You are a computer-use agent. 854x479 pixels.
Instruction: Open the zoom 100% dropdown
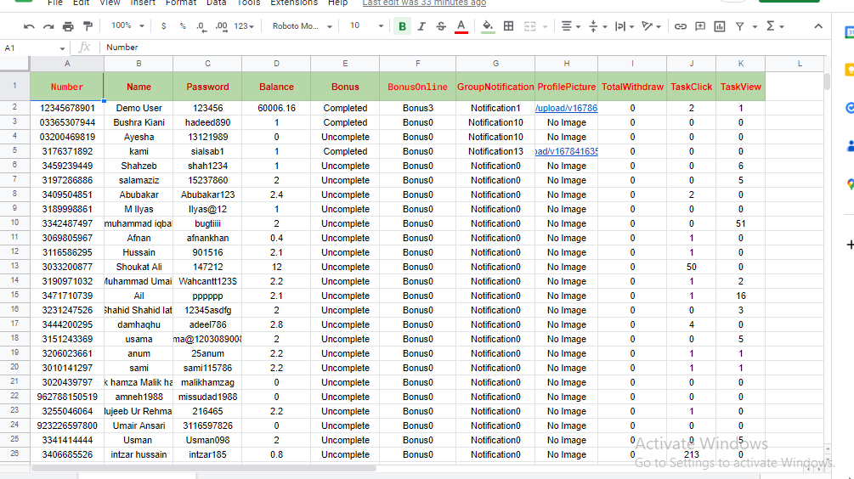[x=127, y=26]
